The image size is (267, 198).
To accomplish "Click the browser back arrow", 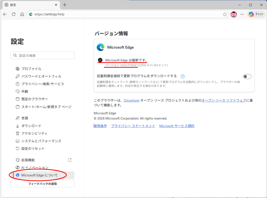I will pyautogui.click(x=5, y=14).
